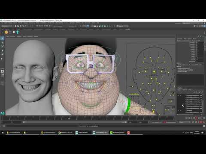Select the Display tab in Layer Editor
Screen dimensions: 206x154
[x=179, y=88]
